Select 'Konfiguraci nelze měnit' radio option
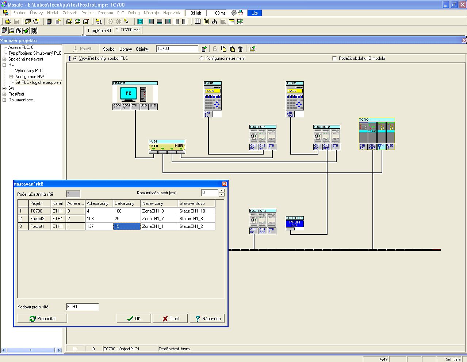Screen dimensions: 467x362 (201, 58)
